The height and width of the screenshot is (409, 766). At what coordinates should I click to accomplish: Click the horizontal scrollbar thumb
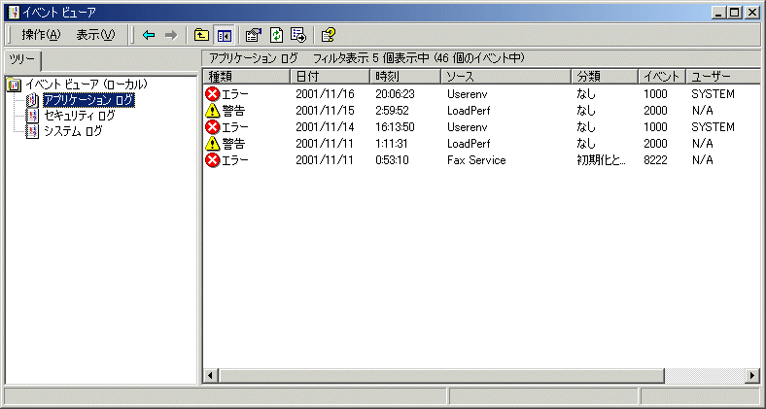441,375
